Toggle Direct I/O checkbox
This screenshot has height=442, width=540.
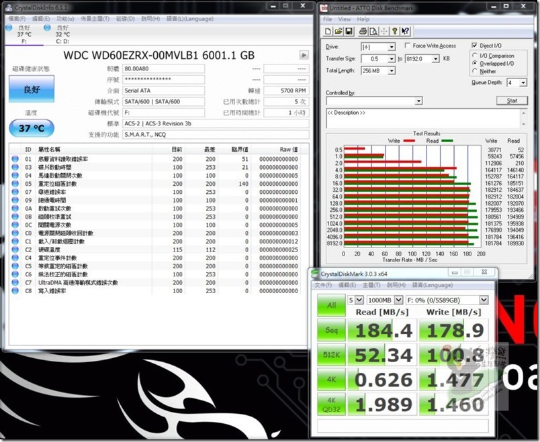click(475, 46)
